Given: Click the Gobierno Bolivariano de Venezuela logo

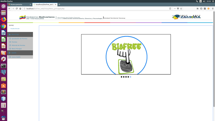Looking at the screenshot, I should click(37, 17).
